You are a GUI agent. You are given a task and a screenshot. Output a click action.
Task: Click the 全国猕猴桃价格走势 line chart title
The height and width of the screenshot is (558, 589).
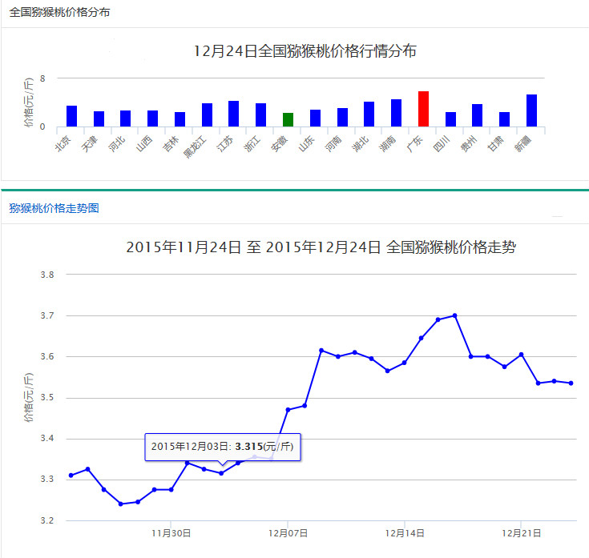point(321,247)
